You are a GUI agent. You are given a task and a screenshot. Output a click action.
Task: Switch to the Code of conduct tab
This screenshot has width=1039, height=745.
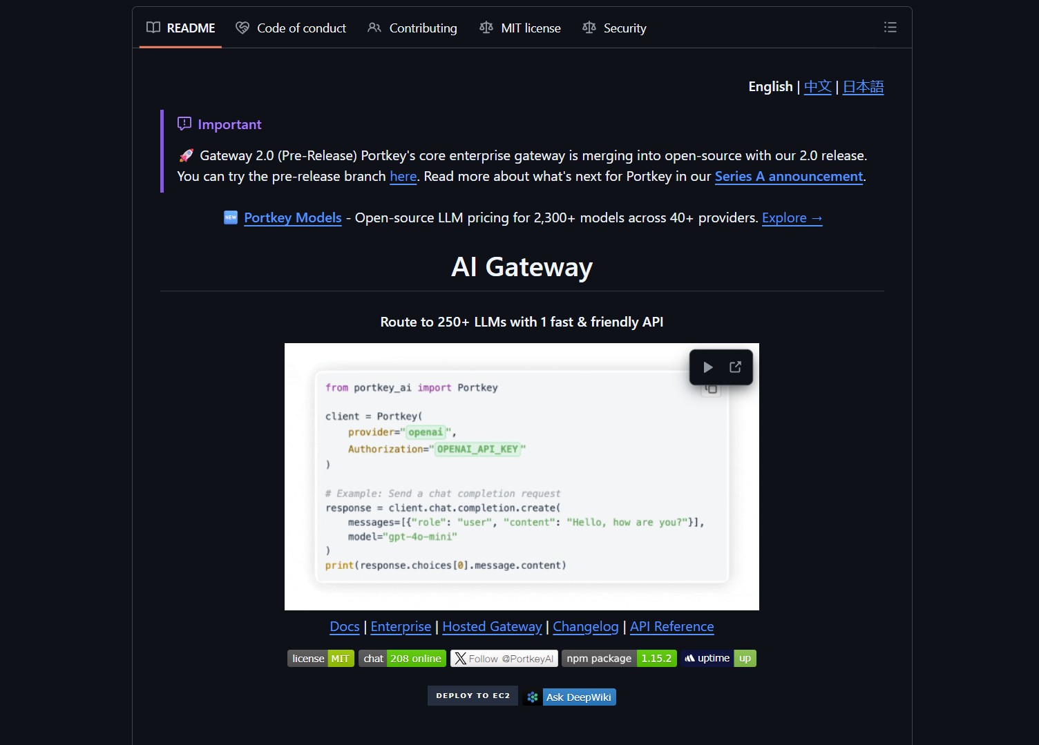(291, 28)
